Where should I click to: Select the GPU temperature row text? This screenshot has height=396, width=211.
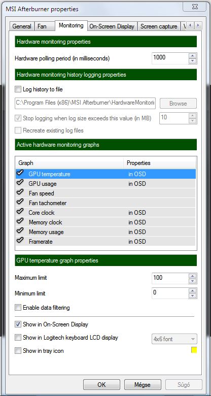(x=50, y=174)
